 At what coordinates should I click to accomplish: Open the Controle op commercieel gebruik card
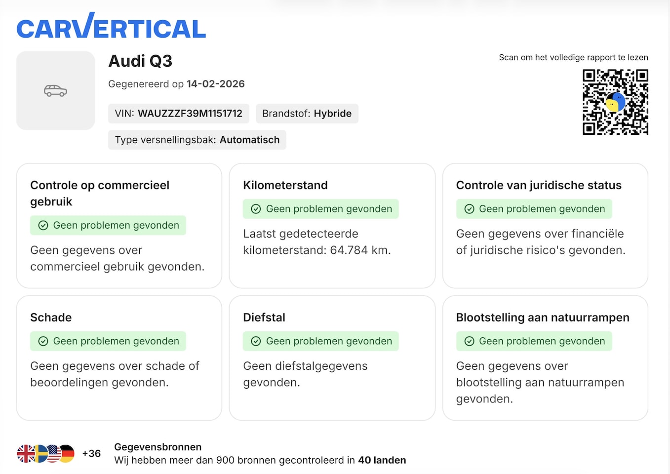click(x=119, y=226)
